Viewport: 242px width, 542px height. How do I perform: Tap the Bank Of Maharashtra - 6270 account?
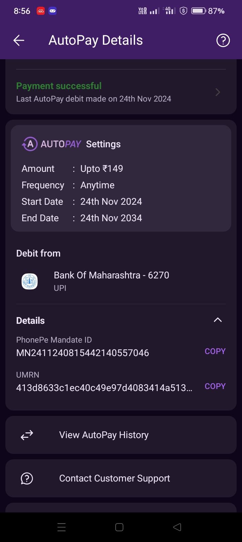click(111, 275)
